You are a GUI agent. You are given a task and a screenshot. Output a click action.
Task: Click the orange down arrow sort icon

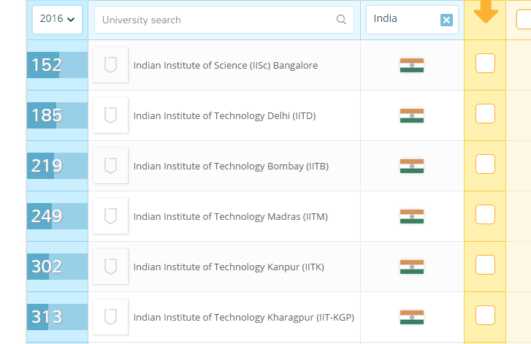tap(486, 11)
